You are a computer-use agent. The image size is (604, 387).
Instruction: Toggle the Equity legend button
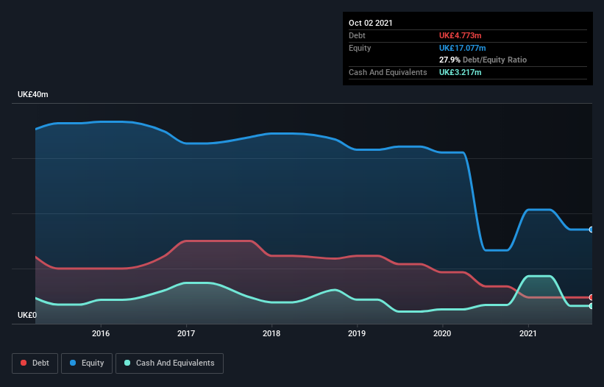pyautogui.click(x=87, y=363)
